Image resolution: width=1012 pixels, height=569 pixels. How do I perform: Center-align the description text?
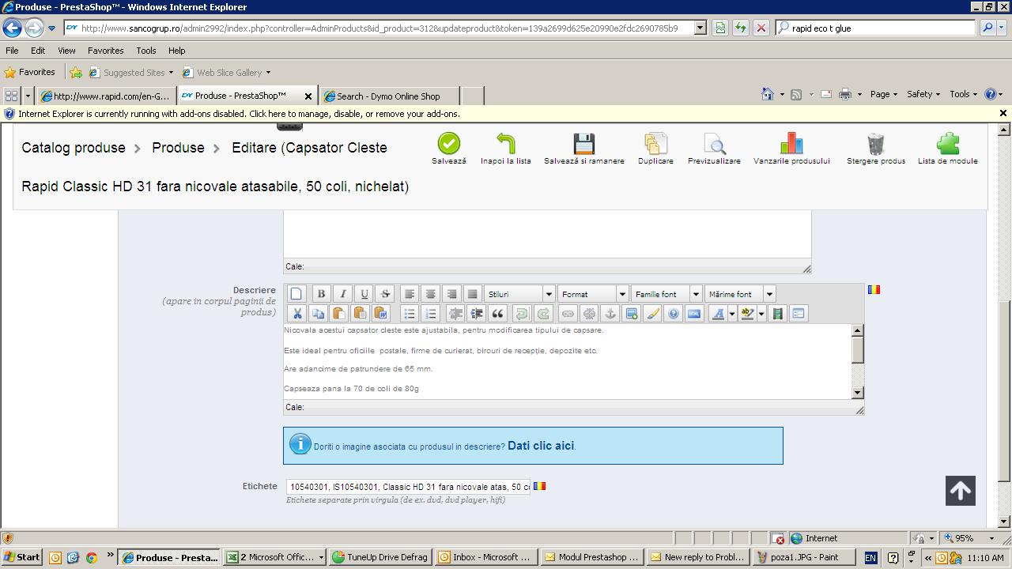click(430, 294)
